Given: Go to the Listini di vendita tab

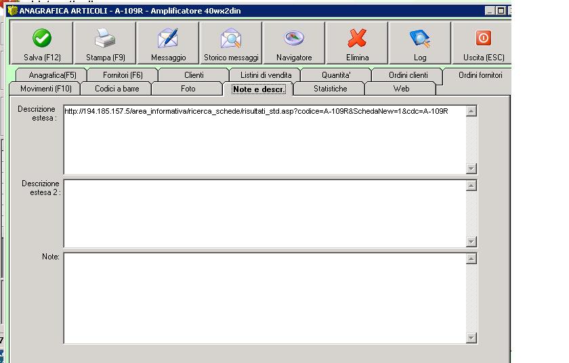Looking at the screenshot, I should (x=266, y=75).
